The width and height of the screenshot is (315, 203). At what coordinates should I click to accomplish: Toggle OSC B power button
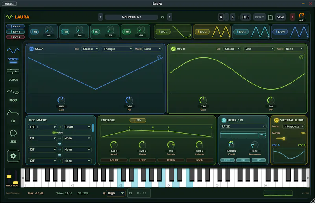(173, 49)
